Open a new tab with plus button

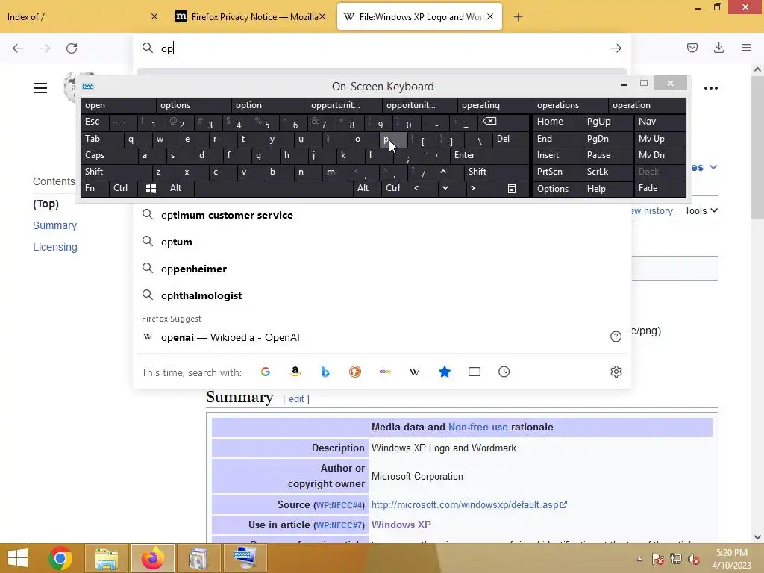[x=518, y=17]
